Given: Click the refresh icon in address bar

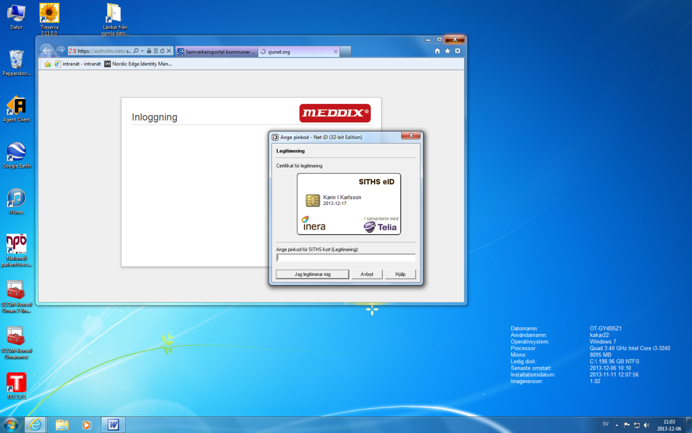Looking at the screenshot, I should pyautogui.click(x=162, y=51).
